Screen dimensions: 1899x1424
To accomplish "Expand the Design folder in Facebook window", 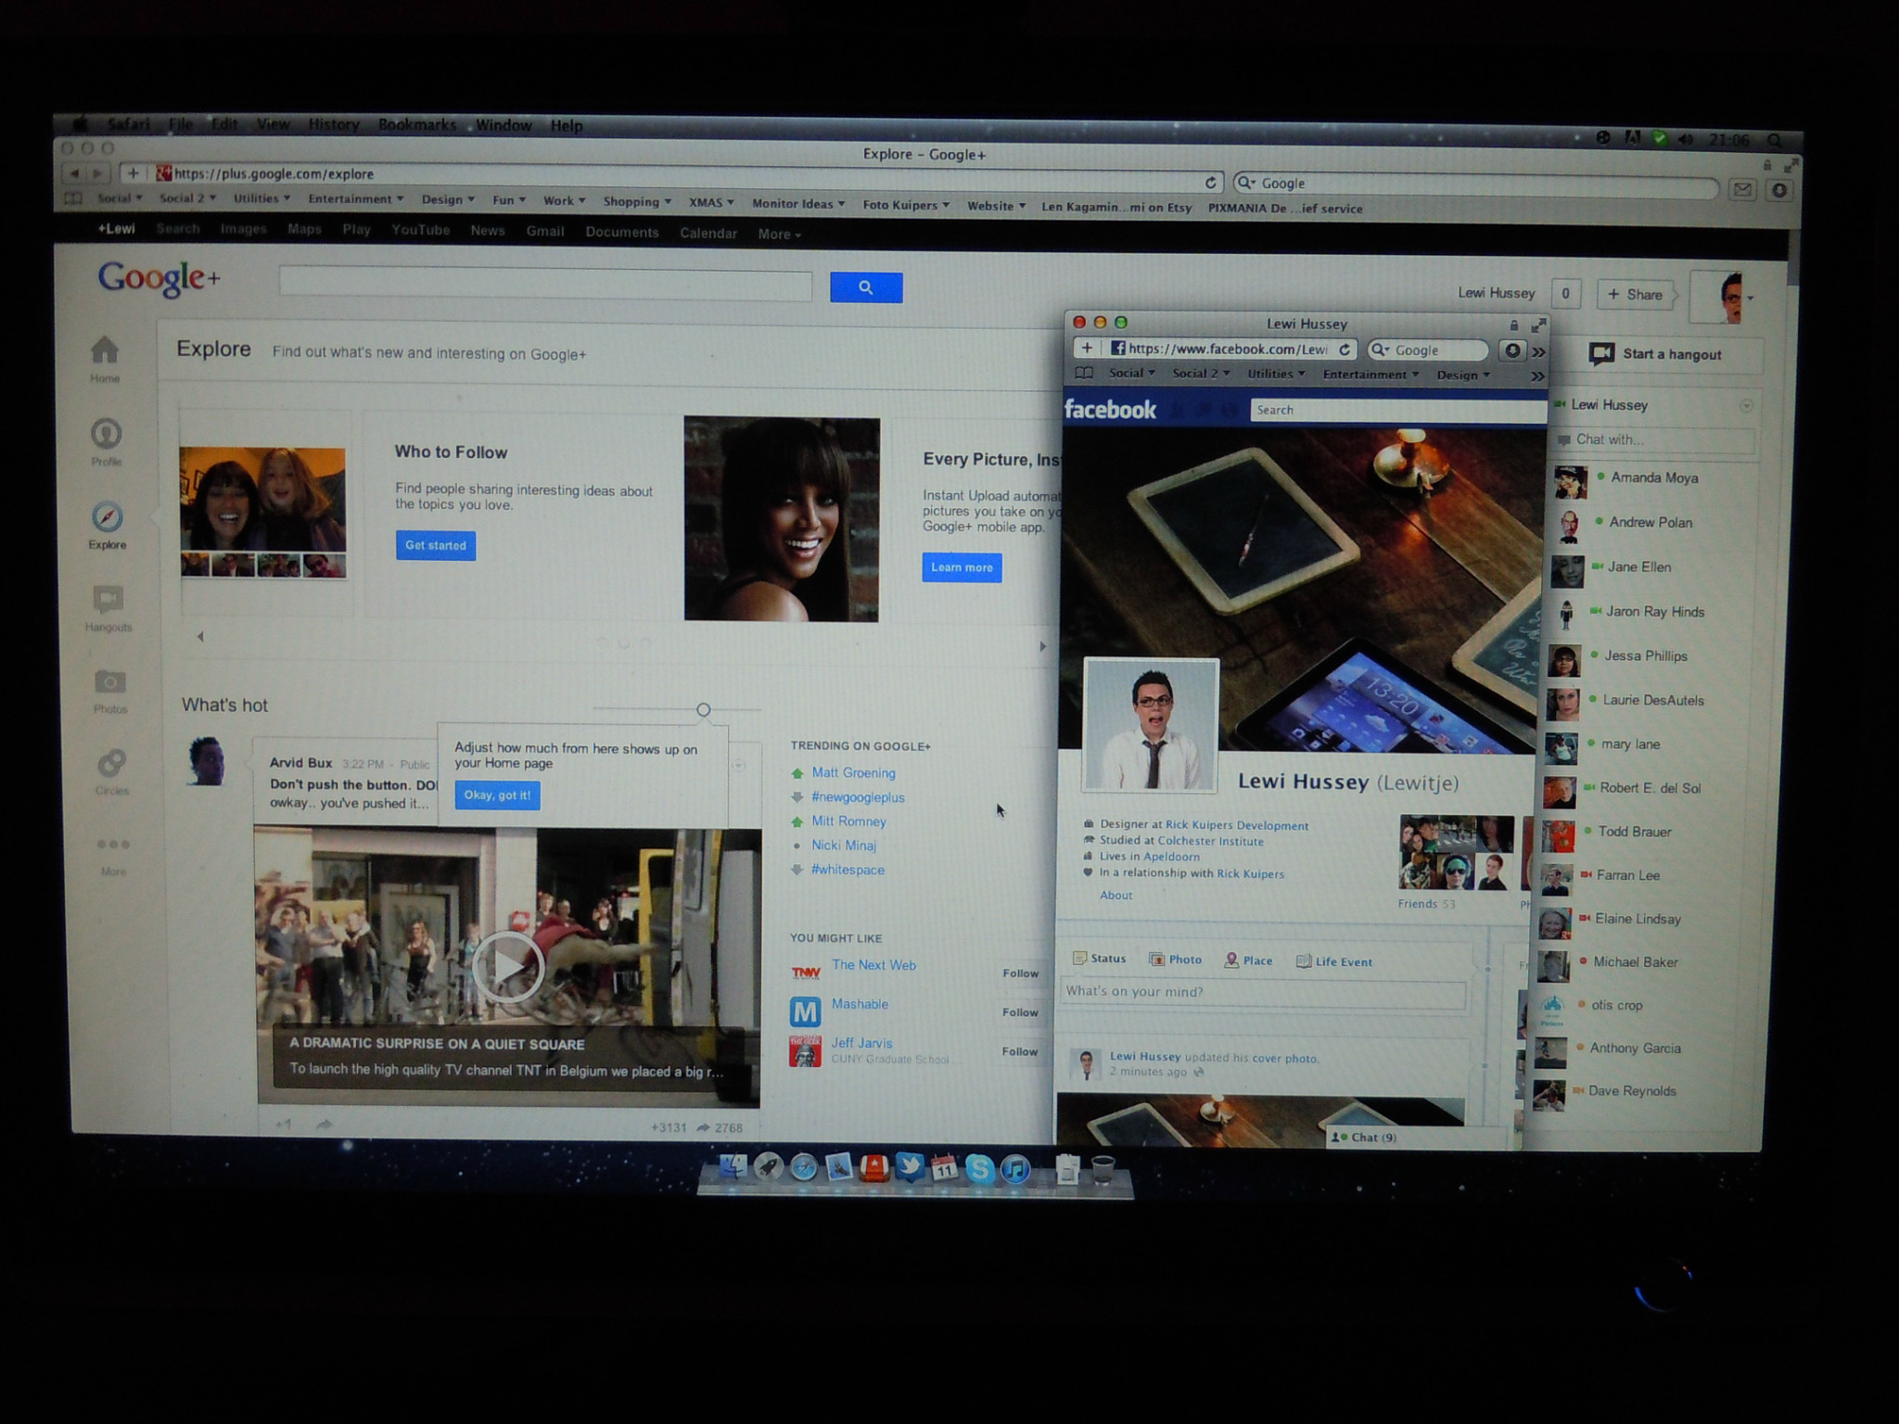I will pos(1463,375).
